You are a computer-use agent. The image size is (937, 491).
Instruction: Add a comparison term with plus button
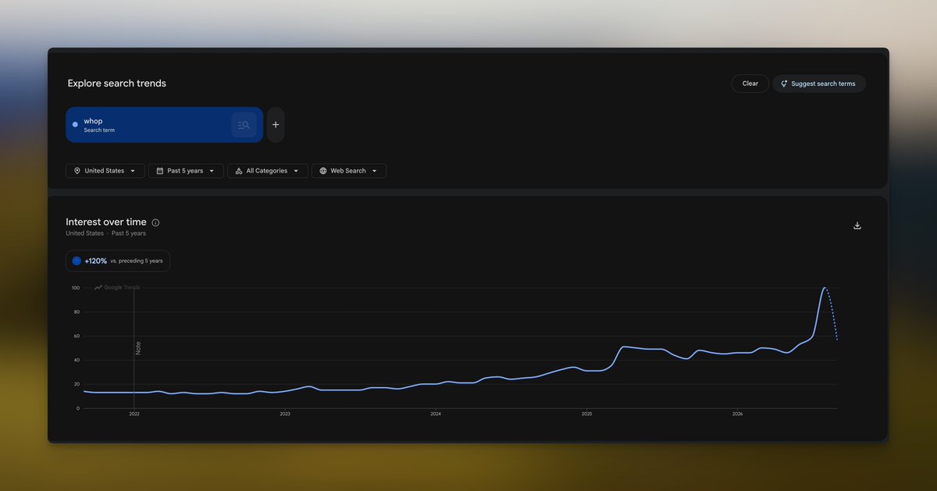pyautogui.click(x=276, y=125)
